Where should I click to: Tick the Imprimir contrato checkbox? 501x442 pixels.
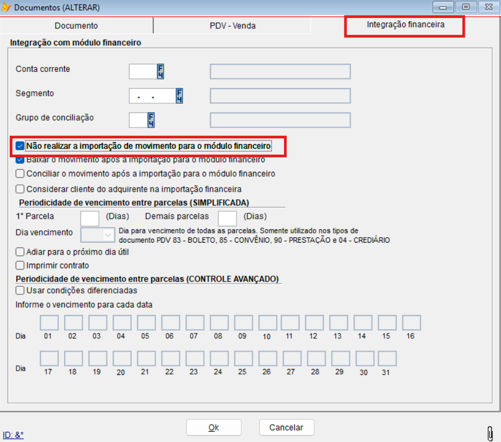21,265
